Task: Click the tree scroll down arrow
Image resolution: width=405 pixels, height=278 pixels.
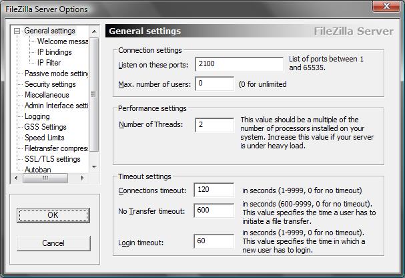Action: pyautogui.click(x=94, y=167)
